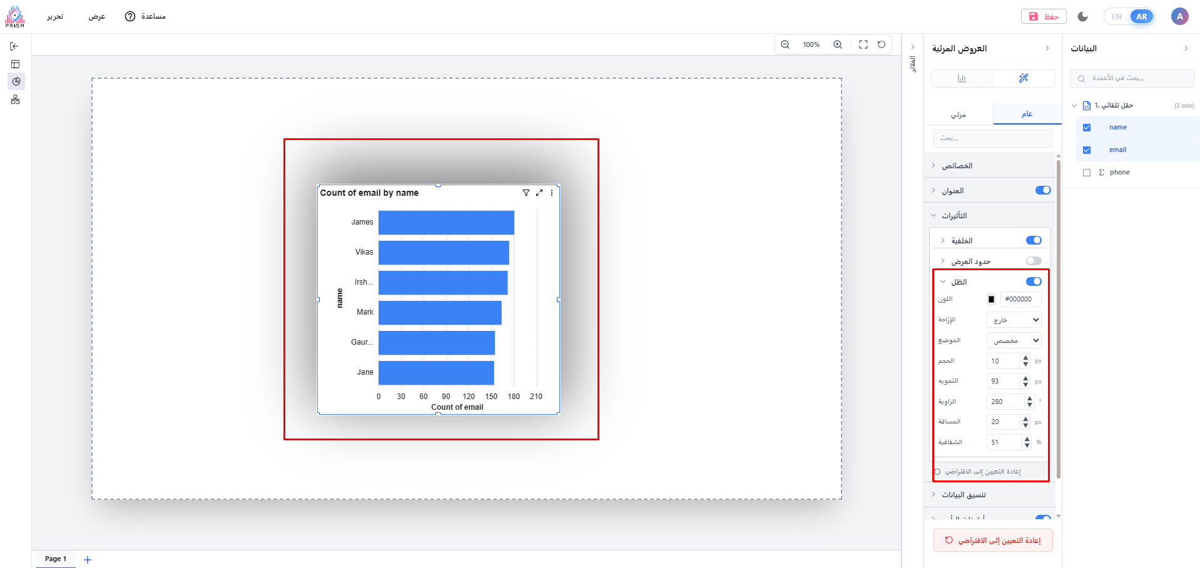This screenshot has height=568, width=1200.
Task: Click the fit-to-screen icon in canvas toolbar
Action: [x=863, y=44]
